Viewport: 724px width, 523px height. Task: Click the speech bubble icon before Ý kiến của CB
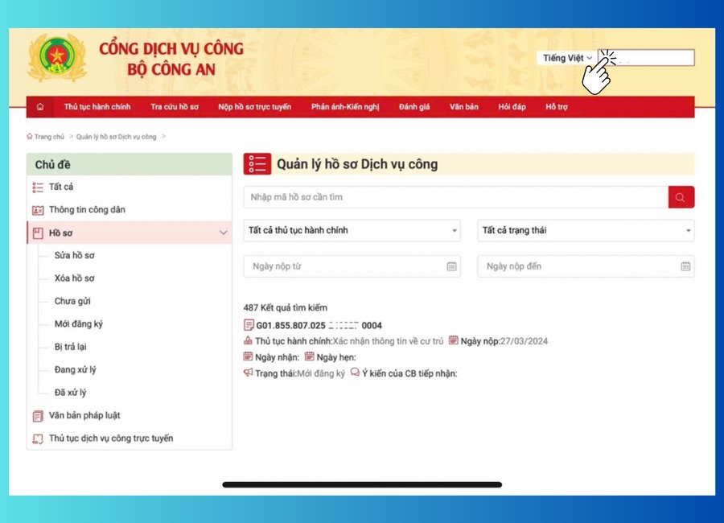355,372
